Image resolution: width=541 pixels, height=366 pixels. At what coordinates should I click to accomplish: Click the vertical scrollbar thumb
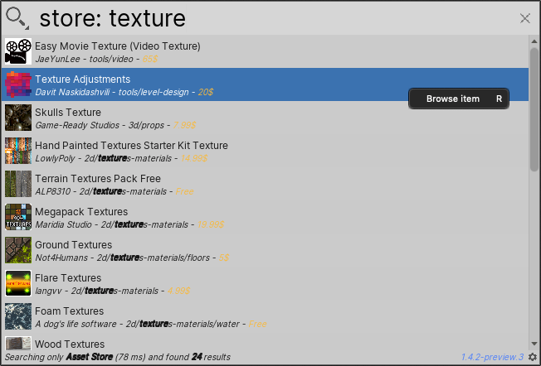tap(534, 109)
